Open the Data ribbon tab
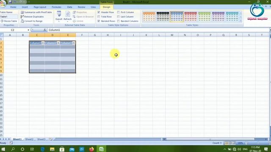 point(69,7)
